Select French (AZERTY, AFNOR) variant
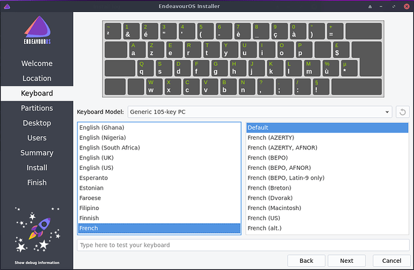Image resolution: width=414 pixels, height=270 pixels. [327, 148]
